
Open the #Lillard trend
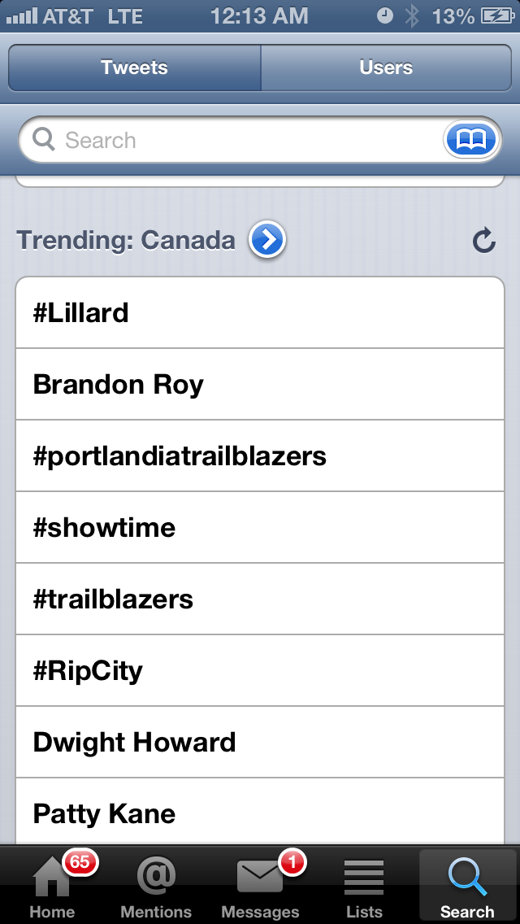pos(260,313)
